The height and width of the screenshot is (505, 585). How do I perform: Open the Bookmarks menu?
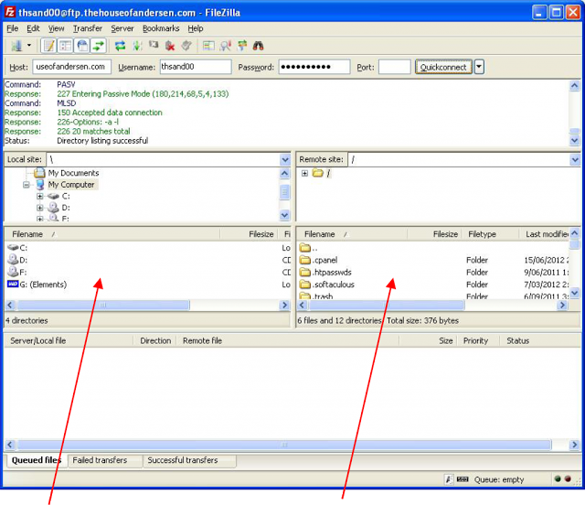point(161,28)
